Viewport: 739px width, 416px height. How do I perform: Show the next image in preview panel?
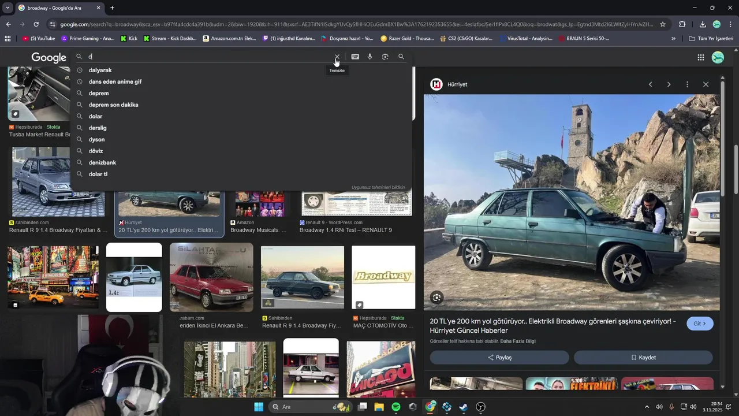(669, 84)
